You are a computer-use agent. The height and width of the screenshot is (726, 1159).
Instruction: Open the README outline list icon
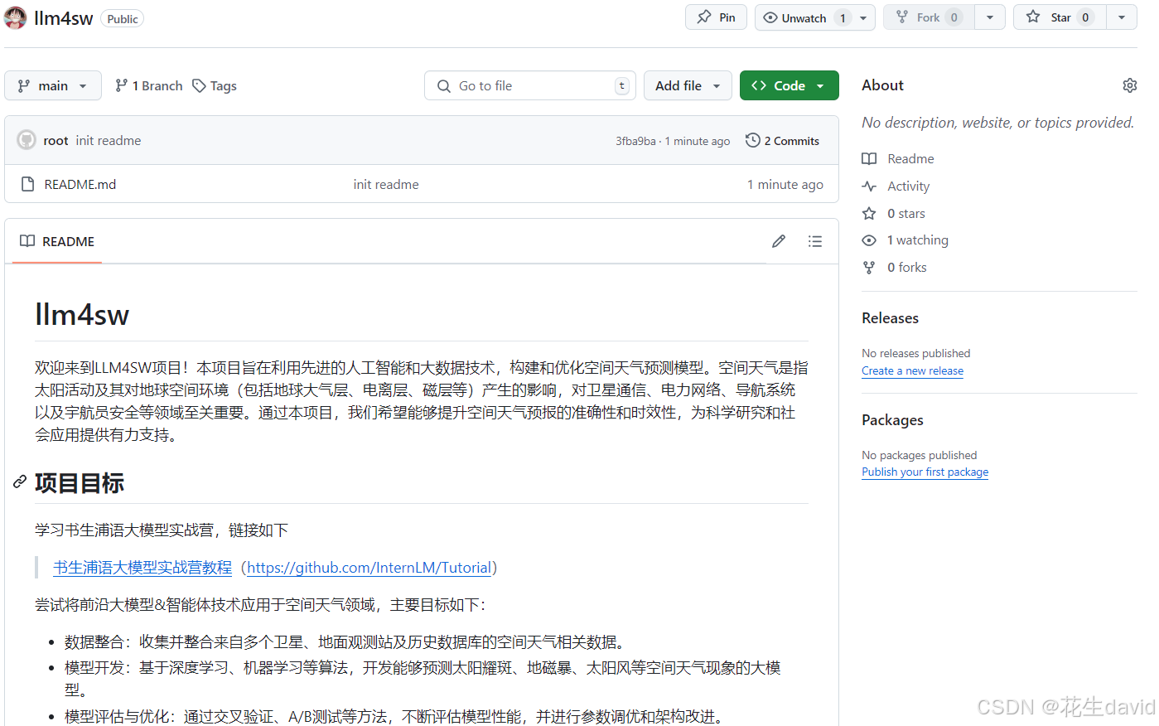click(815, 241)
